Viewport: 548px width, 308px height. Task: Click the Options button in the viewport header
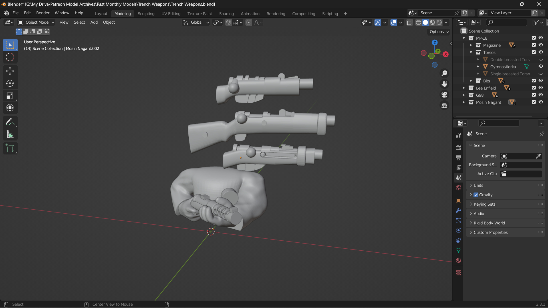(x=438, y=32)
